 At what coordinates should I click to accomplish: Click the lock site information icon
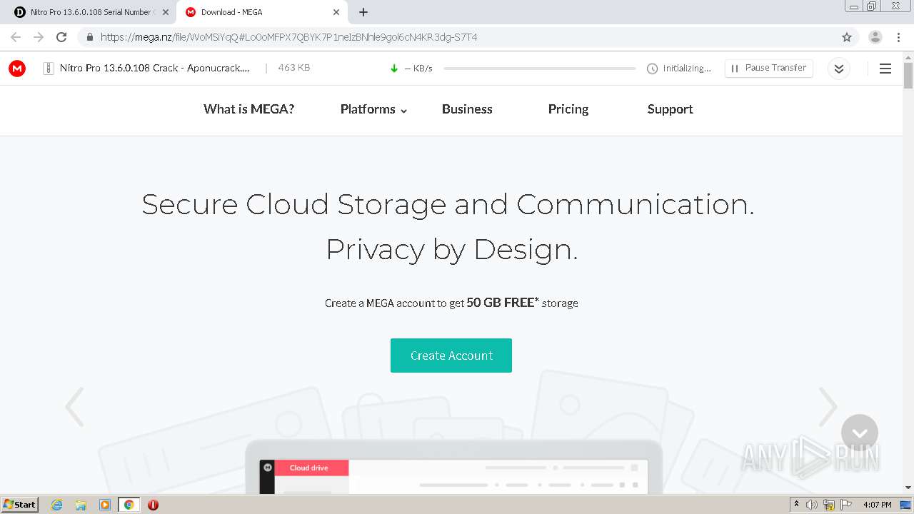pyautogui.click(x=89, y=37)
